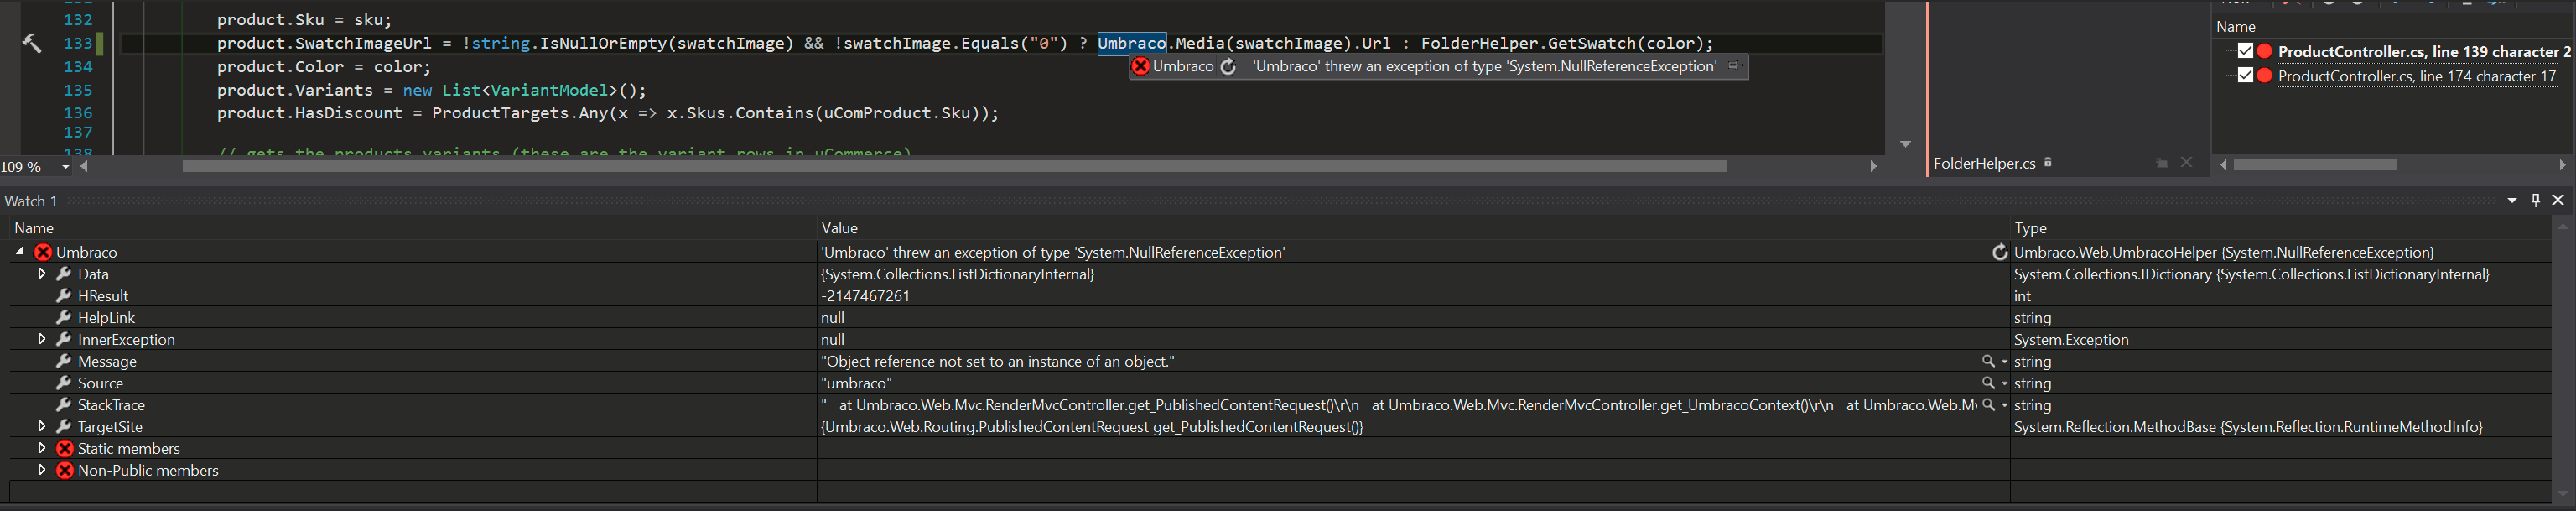Expand the InnerException property node
The width and height of the screenshot is (2576, 511).
coord(42,339)
